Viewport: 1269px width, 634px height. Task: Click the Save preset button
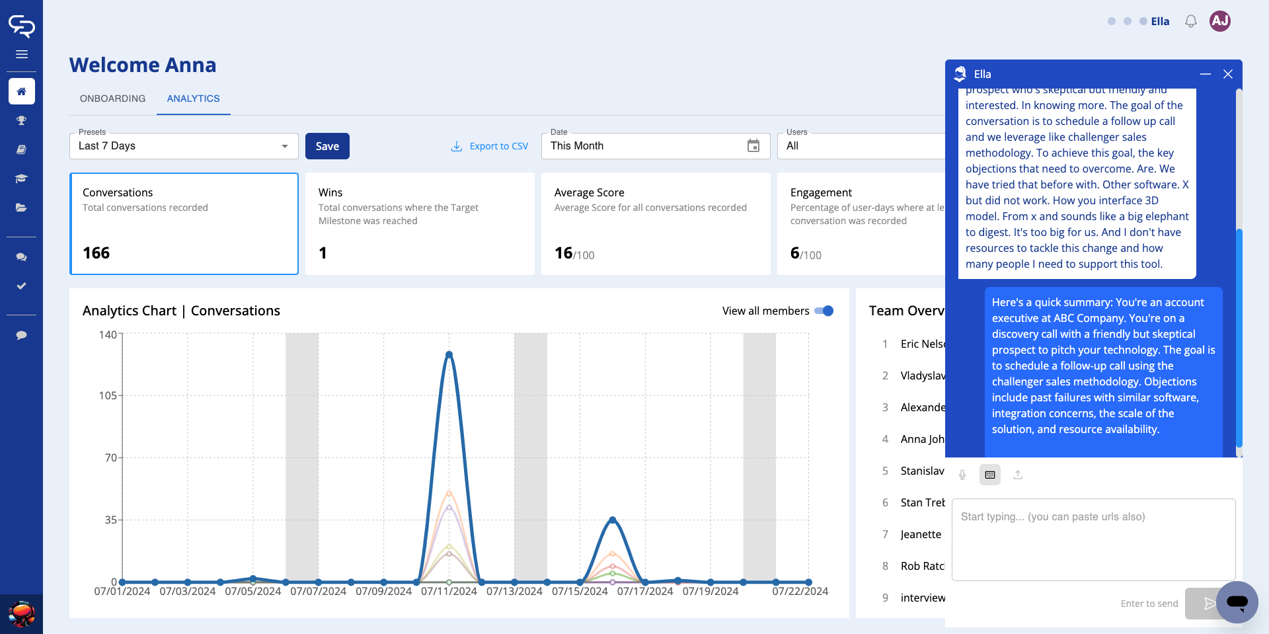(x=327, y=146)
